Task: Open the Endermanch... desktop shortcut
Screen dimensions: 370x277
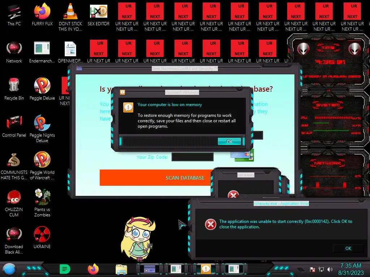Action: pyautogui.click(x=42, y=52)
